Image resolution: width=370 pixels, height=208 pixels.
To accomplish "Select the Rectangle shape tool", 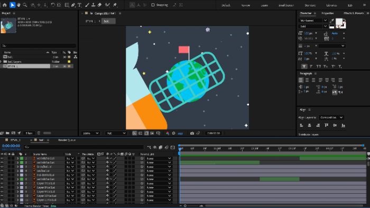I will coord(67,5).
